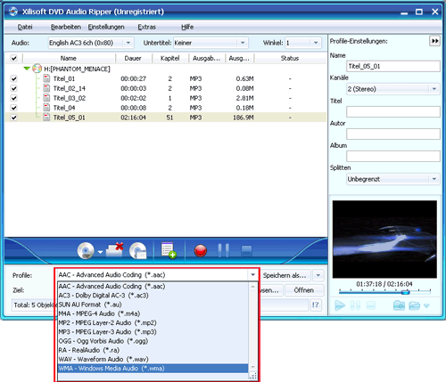Viewport: 446px width, 382px height.
Task: Click the pause ripping icon in the toolbar
Action: click(223, 250)
